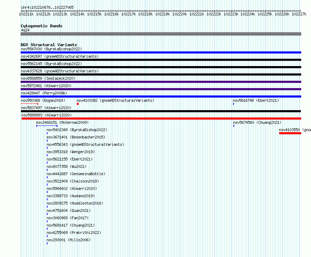This screenshot has height=257, width=311.
Task: Click the 102227k ruler position
Action: [x=299, y=14]
